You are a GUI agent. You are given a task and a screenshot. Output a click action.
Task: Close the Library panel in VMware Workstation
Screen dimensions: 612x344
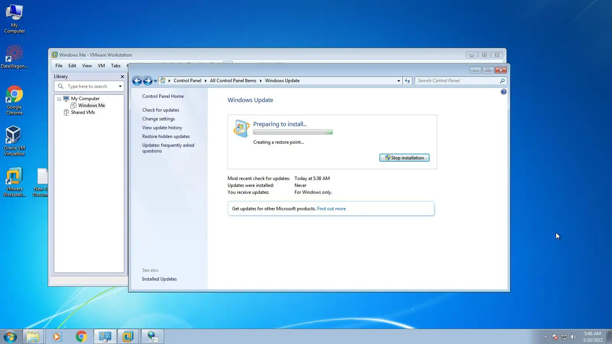click(122, 76)
